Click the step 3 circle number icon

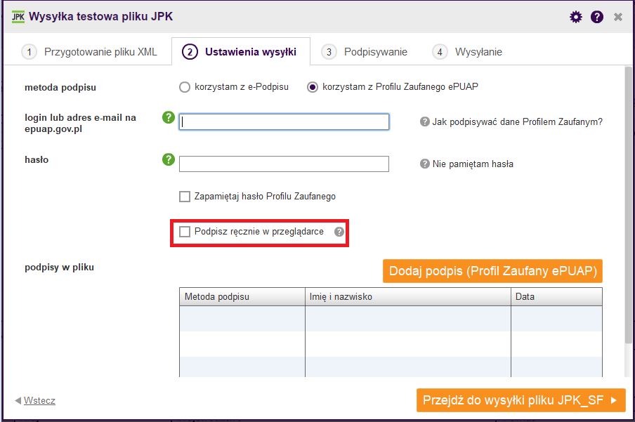[x=329, y=52]
